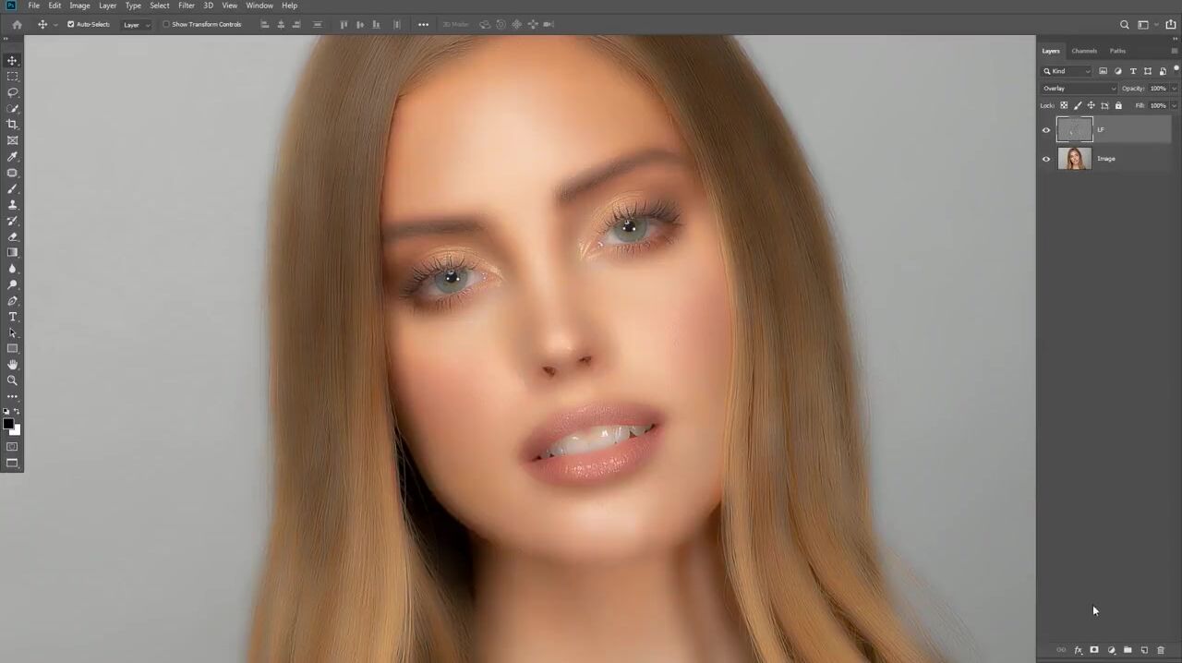1182x663 pixels.
Task: Choose the Horizontal Type tool
Action: click(13, 317)
